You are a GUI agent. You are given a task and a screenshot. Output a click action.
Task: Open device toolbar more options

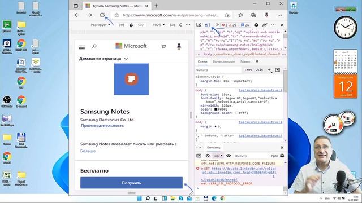tap(188, 25)
